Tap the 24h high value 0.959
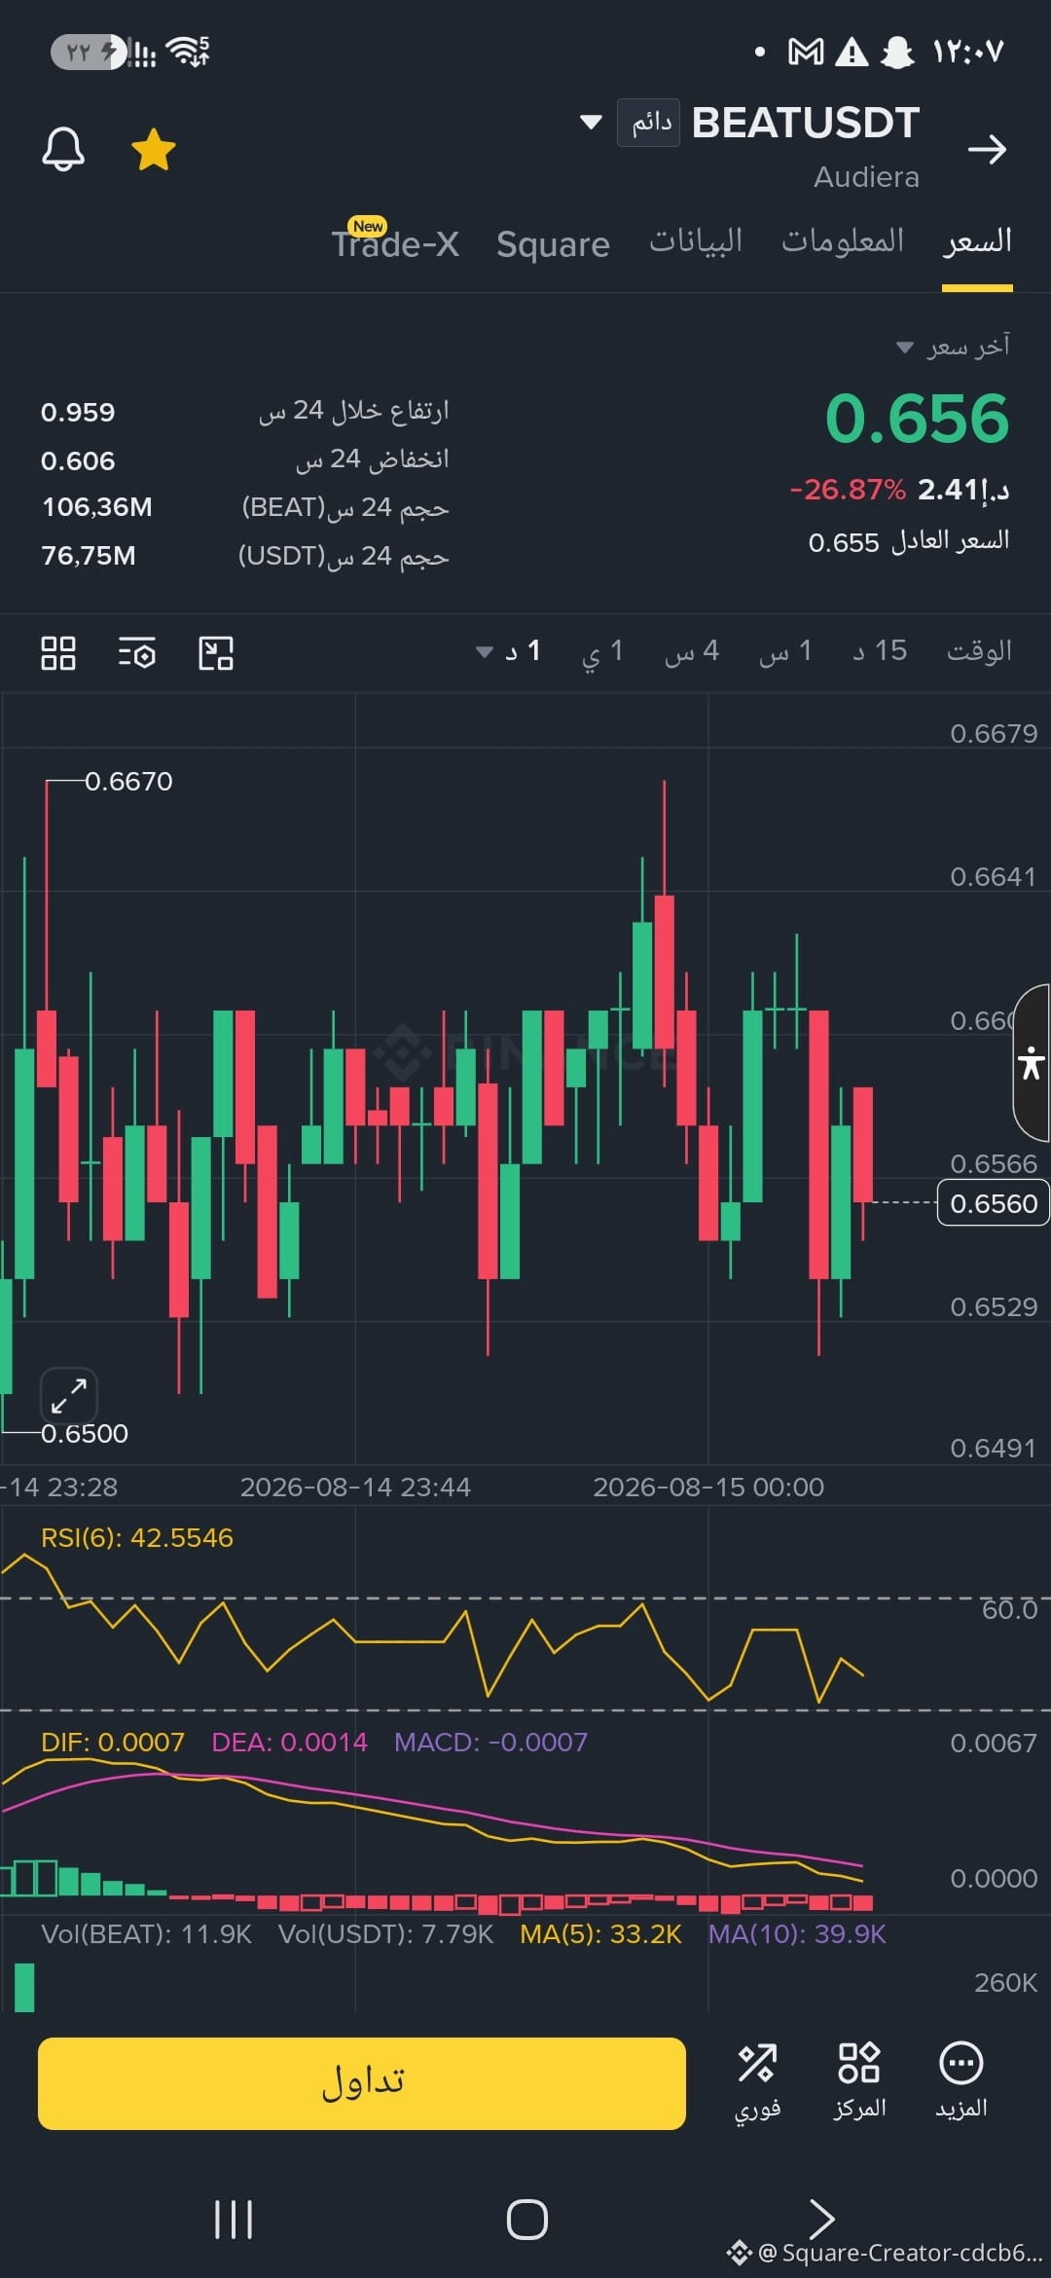Screen dimensions: 1051x2278 click(78, 413)
